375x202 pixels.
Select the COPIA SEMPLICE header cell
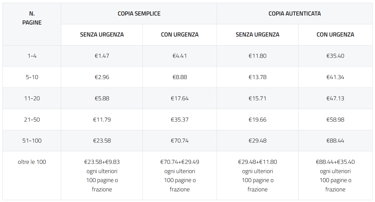(x=139, y=14)
